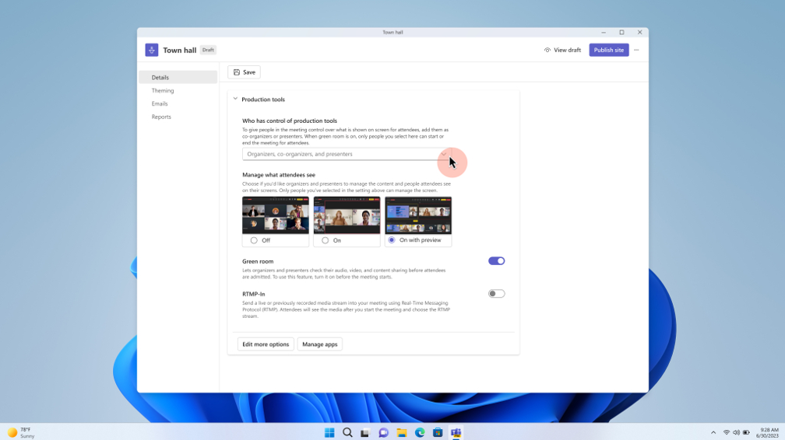Open the taskbar Search icon
Image resolution: width=785 pixels, height=440 pixels.
coord(347,432)
